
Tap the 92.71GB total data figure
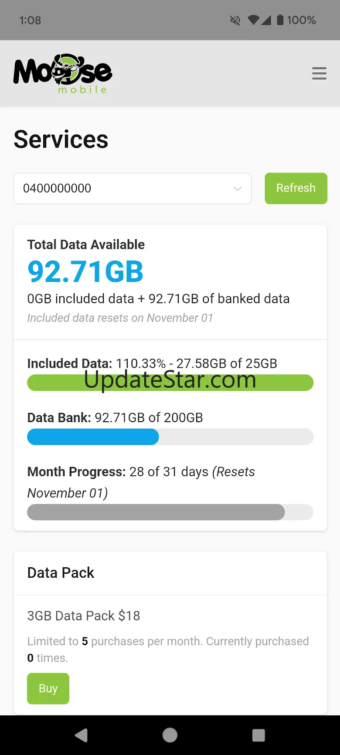tap(85, 271)
